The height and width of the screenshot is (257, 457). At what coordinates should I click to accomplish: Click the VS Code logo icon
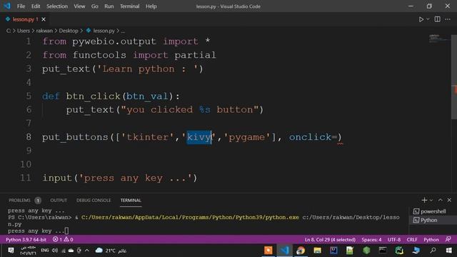click(x=6, y=6)
